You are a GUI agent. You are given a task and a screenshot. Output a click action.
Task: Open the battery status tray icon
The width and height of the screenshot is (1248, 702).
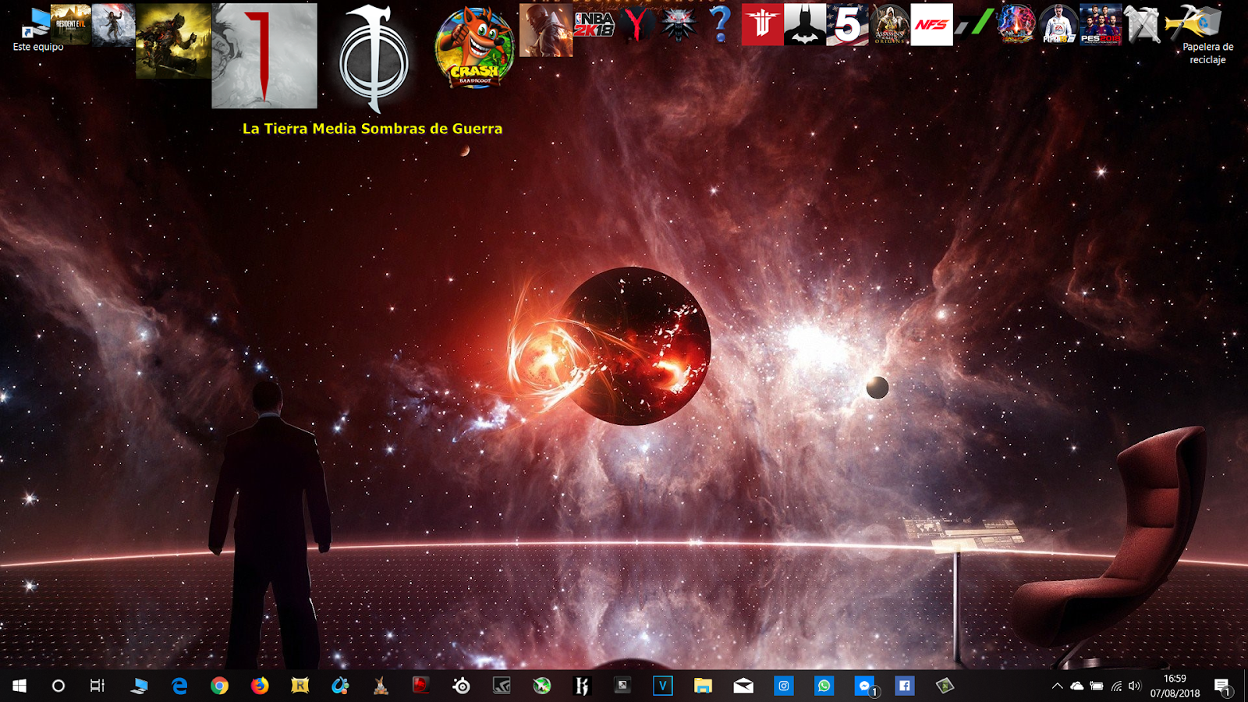point(1097,686)
